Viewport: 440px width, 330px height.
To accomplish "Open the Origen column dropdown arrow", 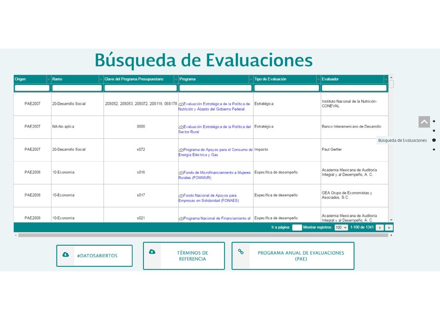I will [49, 79].
